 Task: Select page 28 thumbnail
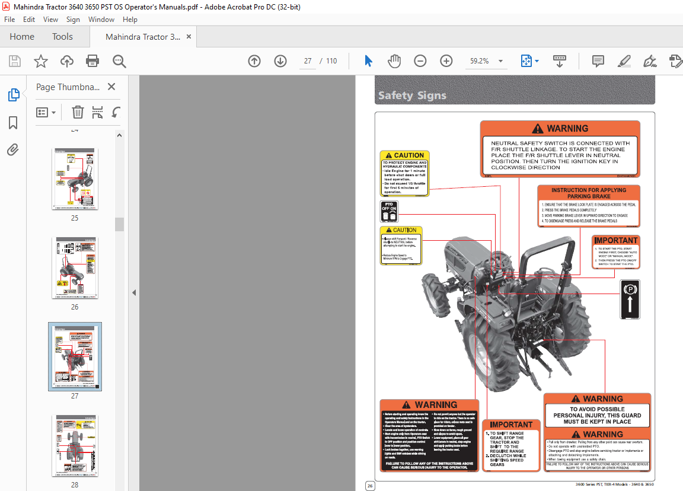click(x=75, y=446)
